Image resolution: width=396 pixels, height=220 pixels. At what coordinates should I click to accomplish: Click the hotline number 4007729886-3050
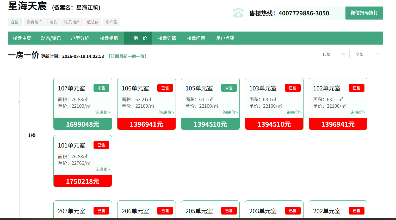304,13
